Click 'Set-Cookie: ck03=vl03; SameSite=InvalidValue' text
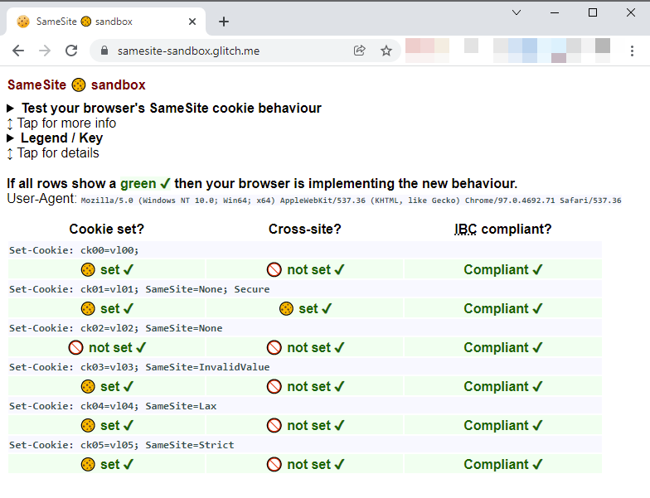The image size is (650, 498). click(139, 367)
